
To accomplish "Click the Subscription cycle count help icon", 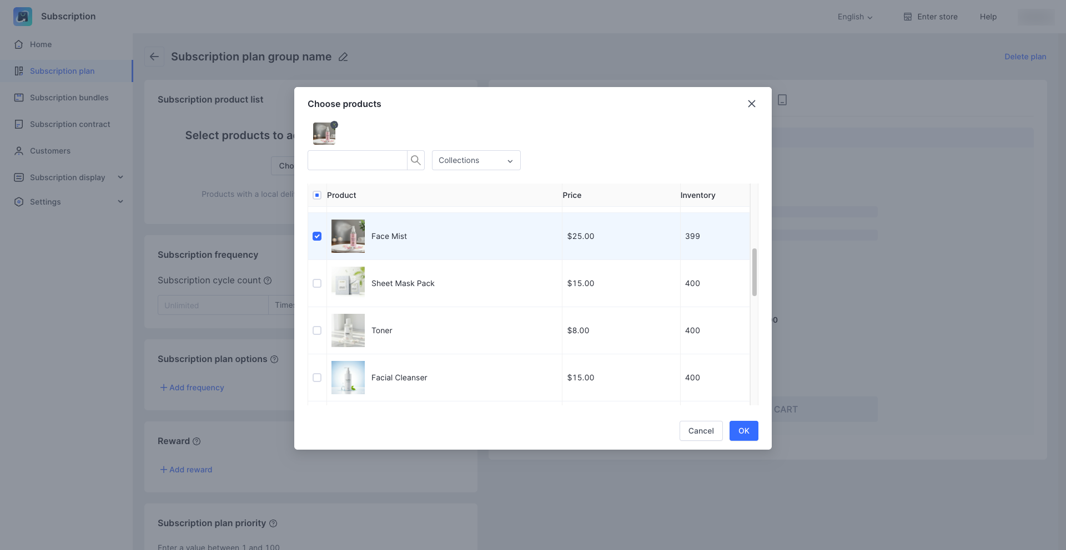I will (x=268, y=281).
